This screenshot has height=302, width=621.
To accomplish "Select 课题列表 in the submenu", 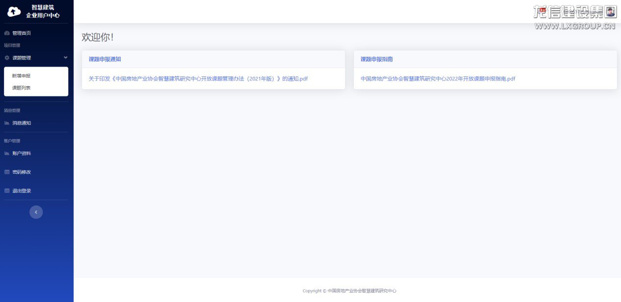I will click(22, 88).
